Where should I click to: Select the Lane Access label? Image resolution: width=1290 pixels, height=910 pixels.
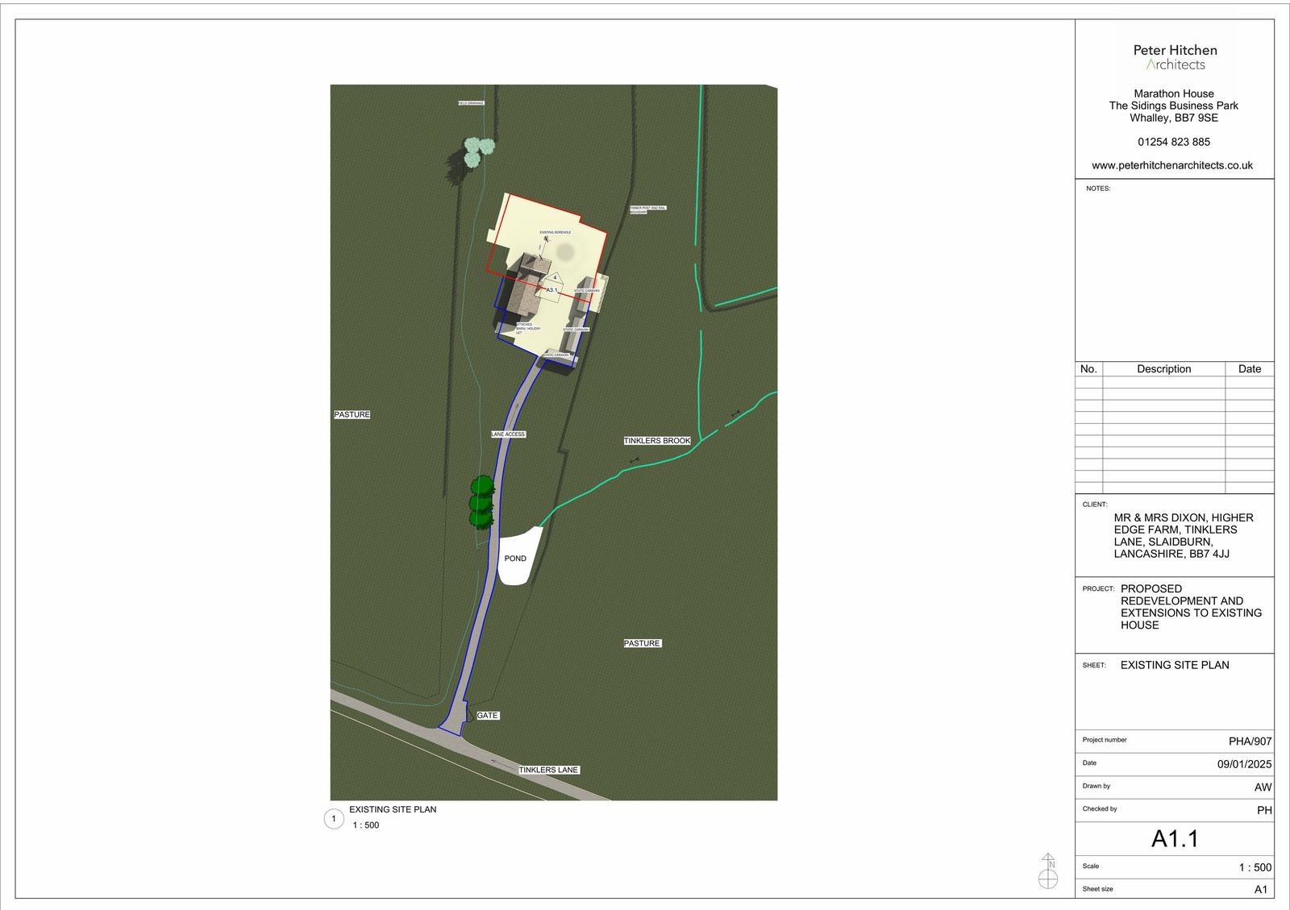(x=508, y=434)
